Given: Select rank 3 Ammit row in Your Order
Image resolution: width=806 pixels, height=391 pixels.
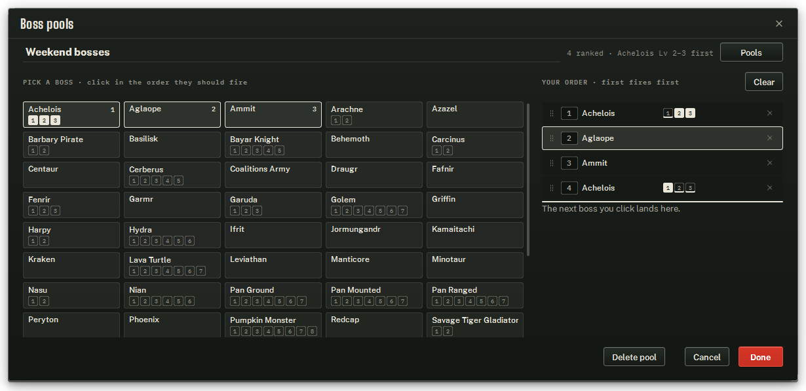Looking at the screenshot, I should (x=662, y=163).
